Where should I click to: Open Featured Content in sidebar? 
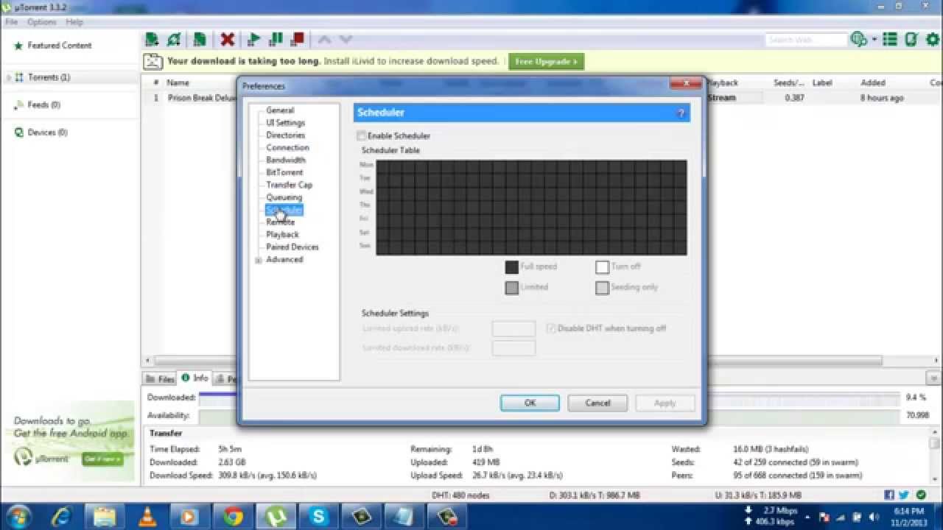[x=60, y=46]
